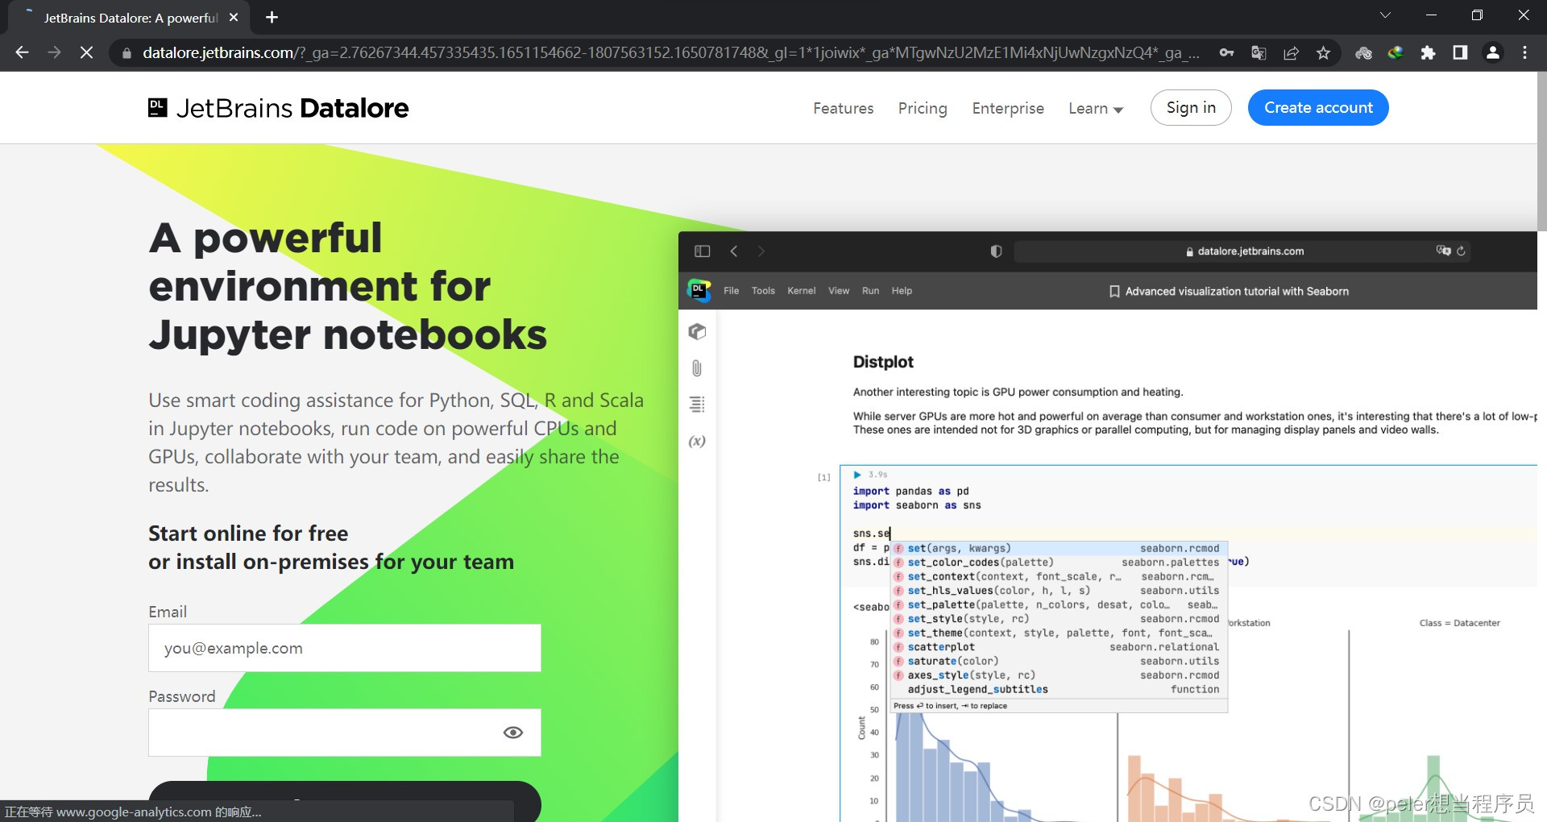Click the Sign in button

pyautogui.click(x=1190, y=107)
